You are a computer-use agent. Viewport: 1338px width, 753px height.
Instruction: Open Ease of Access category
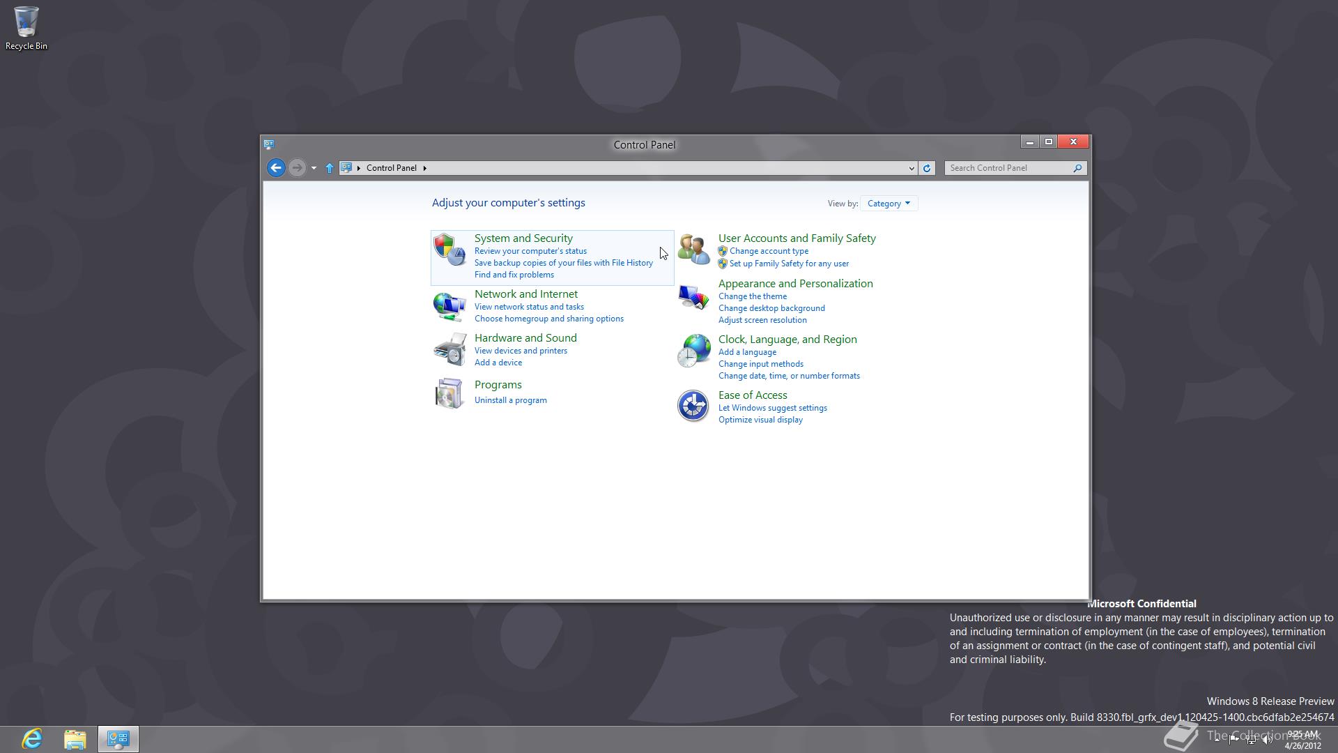coord(753,395)
